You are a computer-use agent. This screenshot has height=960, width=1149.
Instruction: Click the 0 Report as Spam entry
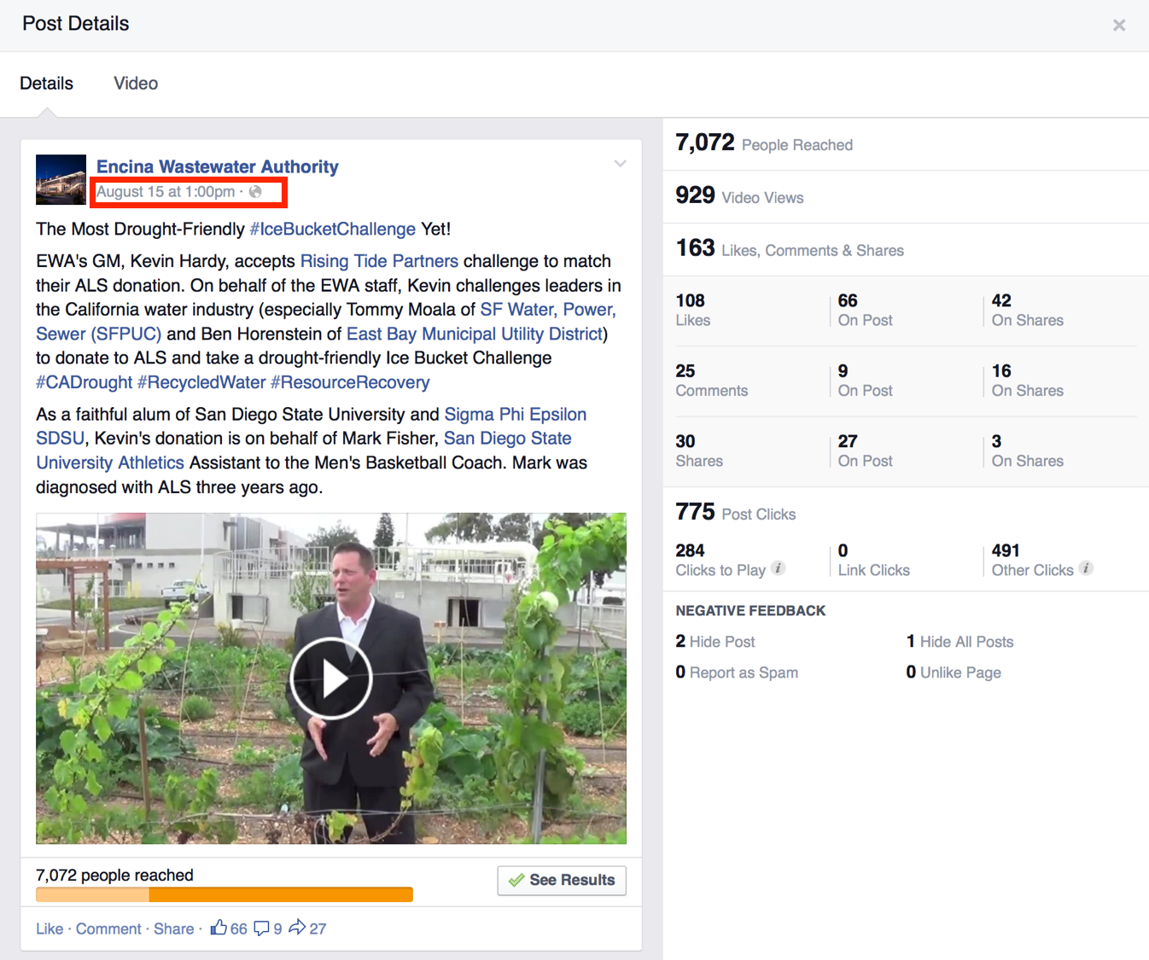coord(737,672)
